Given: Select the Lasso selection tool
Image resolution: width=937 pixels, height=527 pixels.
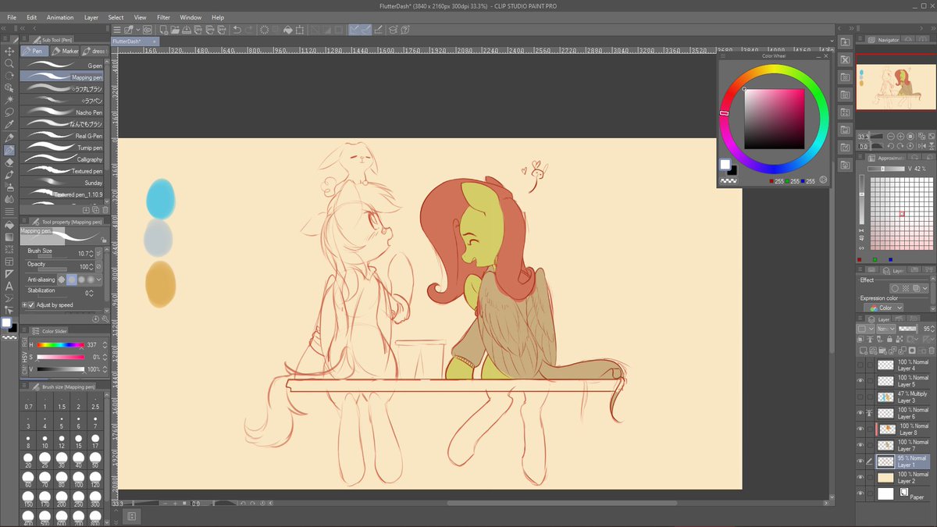Looking at the screenshot, I should (9, 112).
